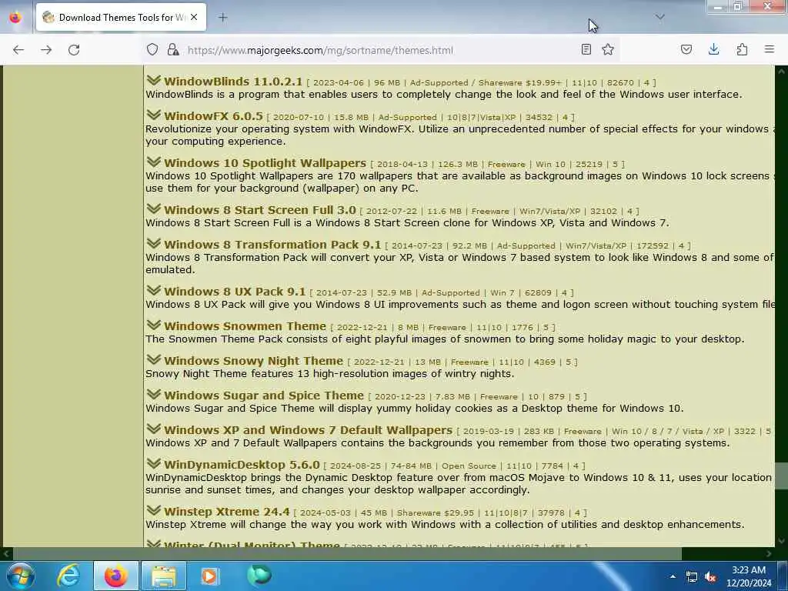Launch Internet Explorer from the taskbar

point(68,576)
